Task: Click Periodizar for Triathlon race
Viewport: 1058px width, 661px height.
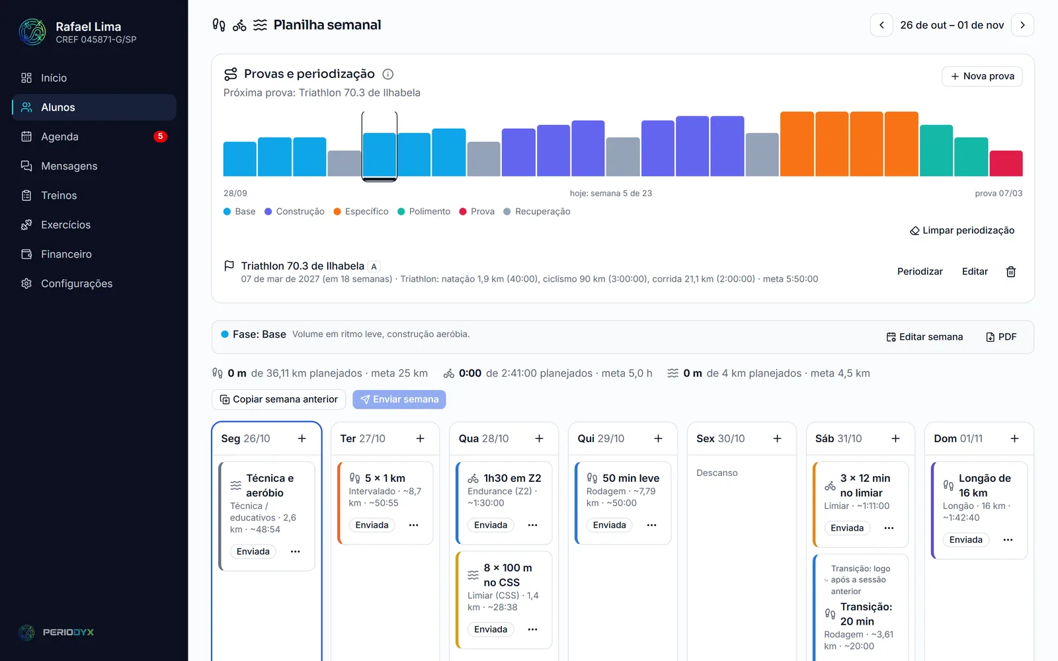Action: [x=920, y=272]
